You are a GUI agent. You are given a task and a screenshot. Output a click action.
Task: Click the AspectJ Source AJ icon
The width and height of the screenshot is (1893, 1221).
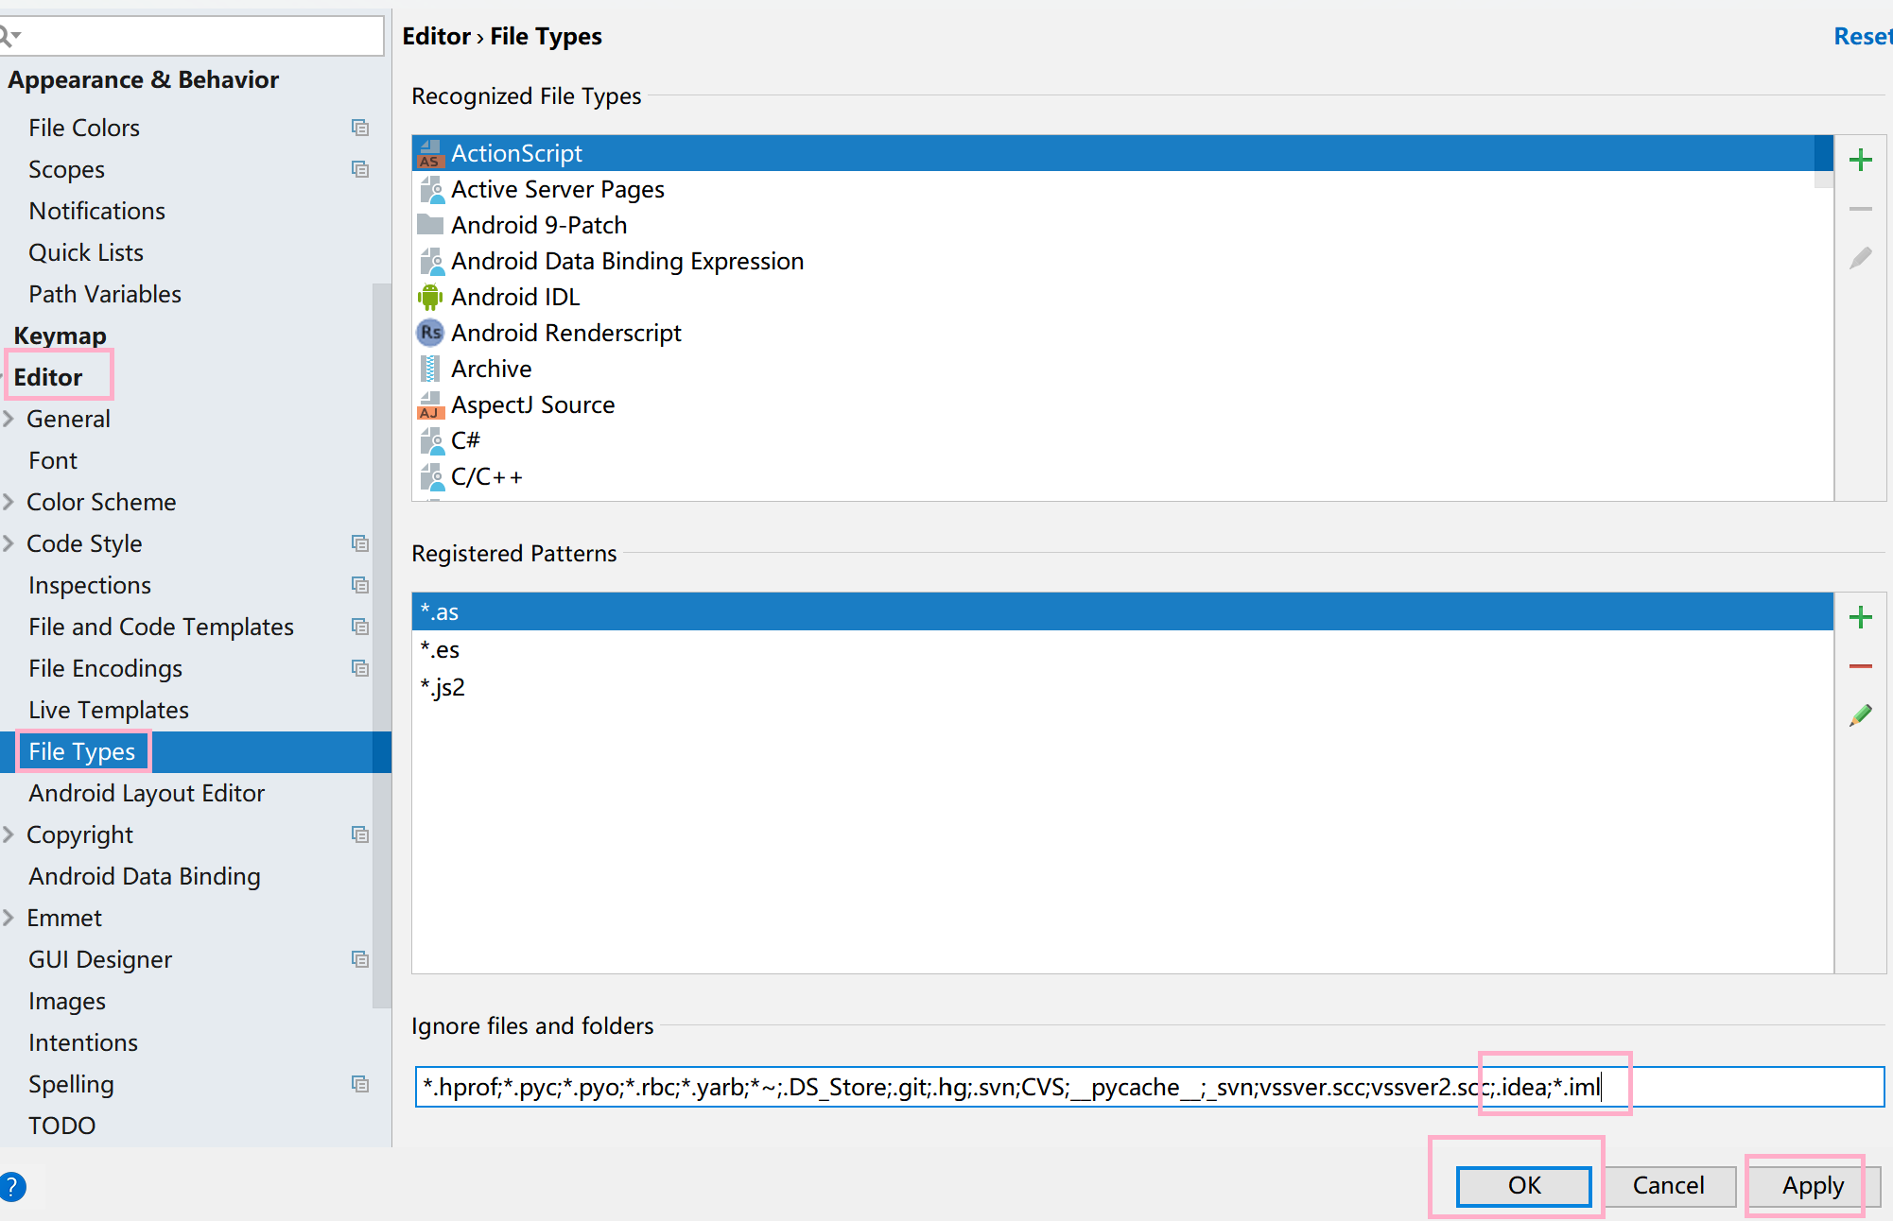point(430,405)
